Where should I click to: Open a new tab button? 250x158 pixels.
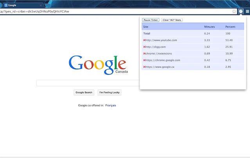(48, 5)
